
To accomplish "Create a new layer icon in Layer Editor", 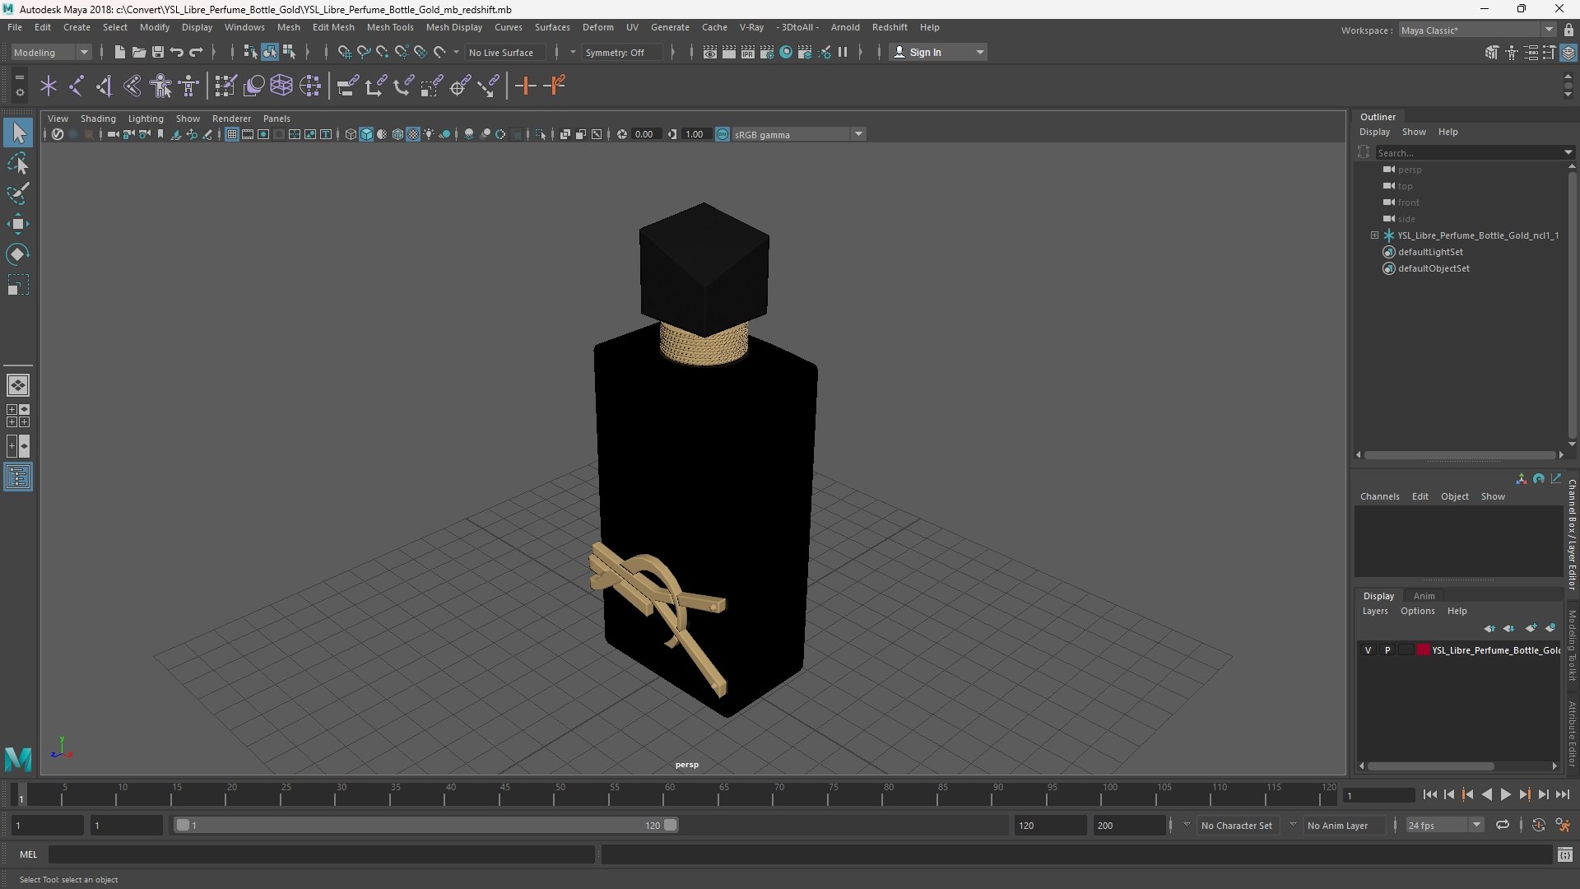I will [1531, 628].
